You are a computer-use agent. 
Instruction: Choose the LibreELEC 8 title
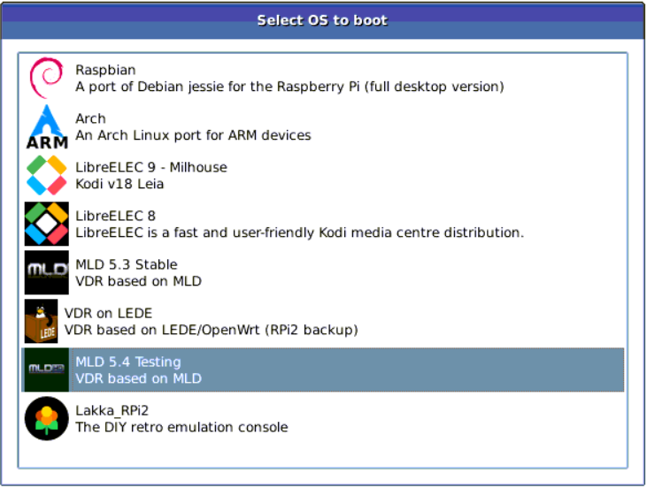[x=116, y=216]
